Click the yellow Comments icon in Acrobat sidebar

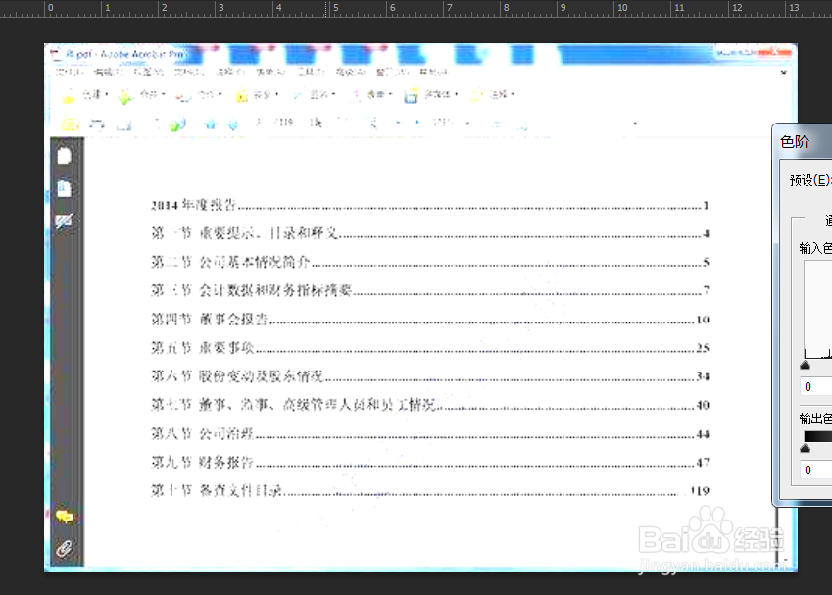tap(65, 517)
